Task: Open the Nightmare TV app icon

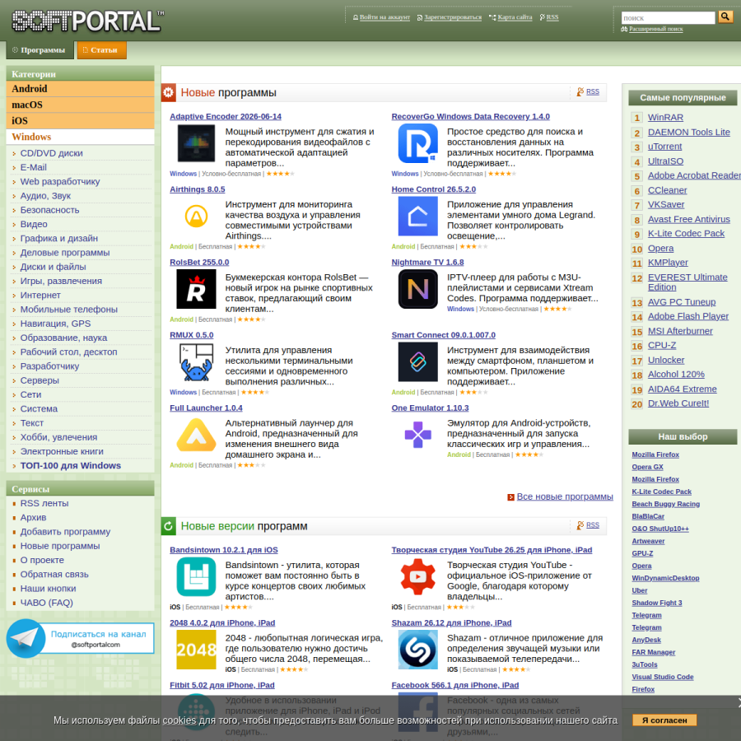Action: (417, 289)
